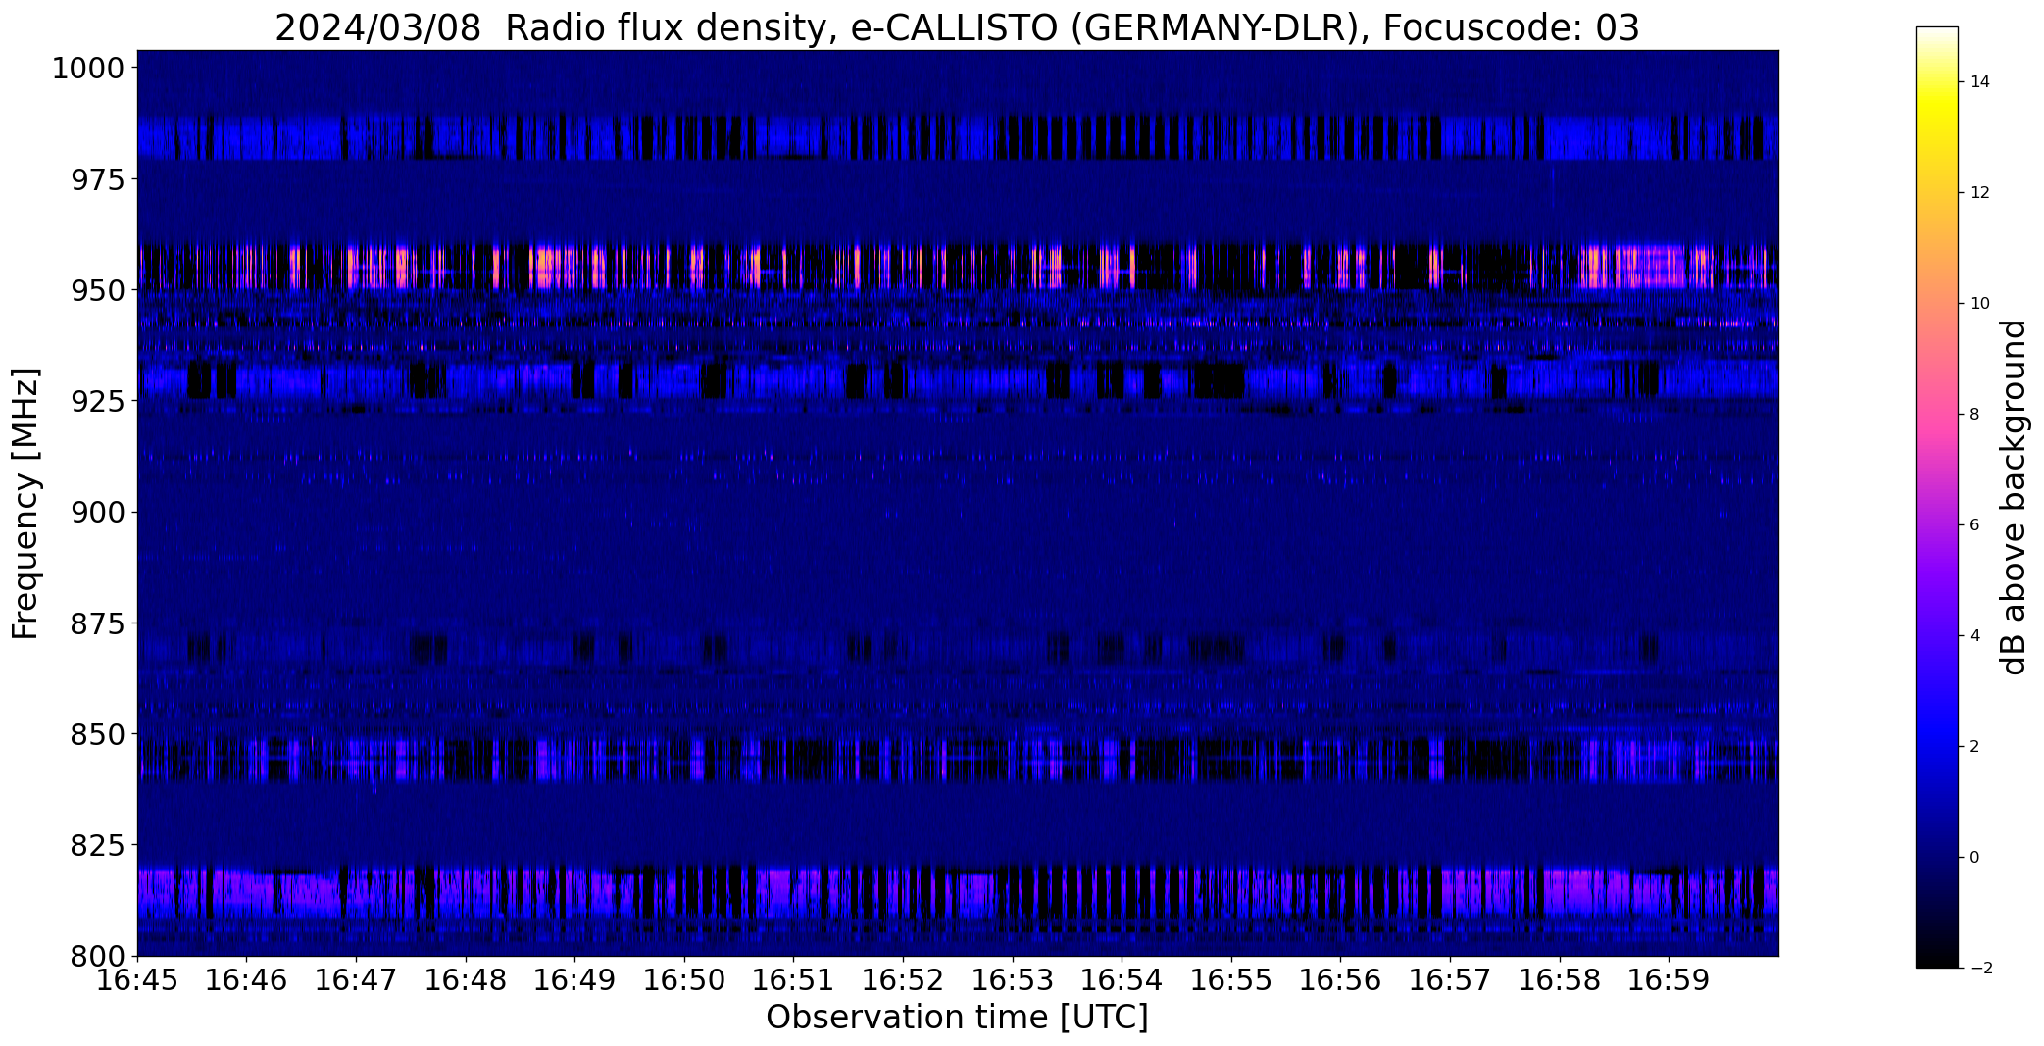Screen dimensions: 2044x1046
Task: Click the 16:54 time tick label
Action: pyautogui.click(x=1122, y=980)
